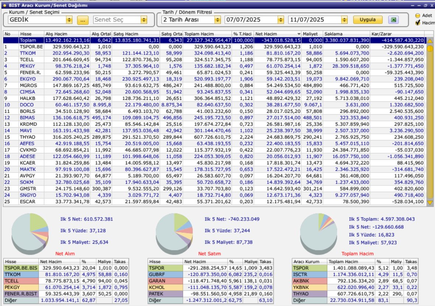
Task: Click the blue ISCTR legend cell in Toplam Hacim
Action: coord(310,274)
